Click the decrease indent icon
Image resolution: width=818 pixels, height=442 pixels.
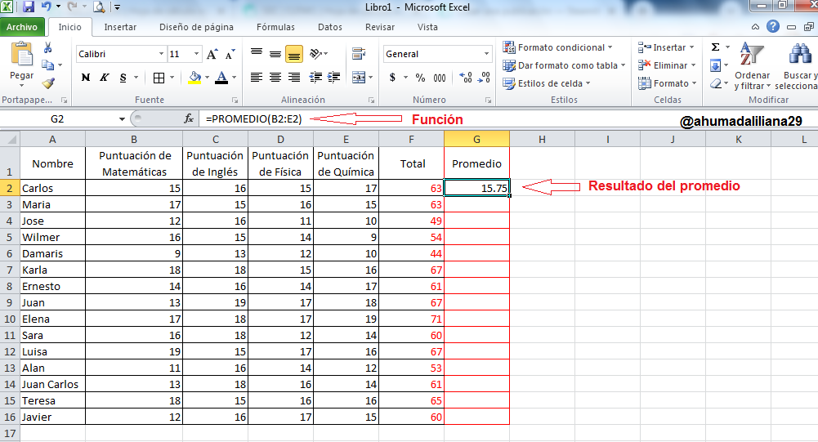click(315, 78)
